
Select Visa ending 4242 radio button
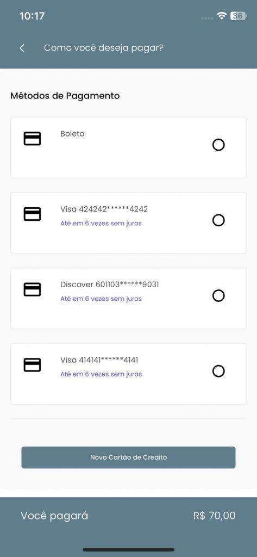218,220
